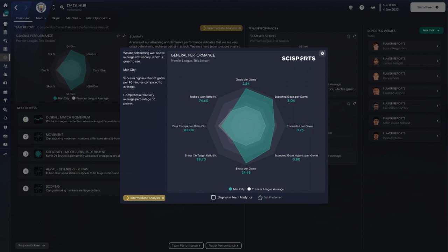The image size is (448, 252).
Task: Switch to the Overview tab
Action: coord(23,18)
